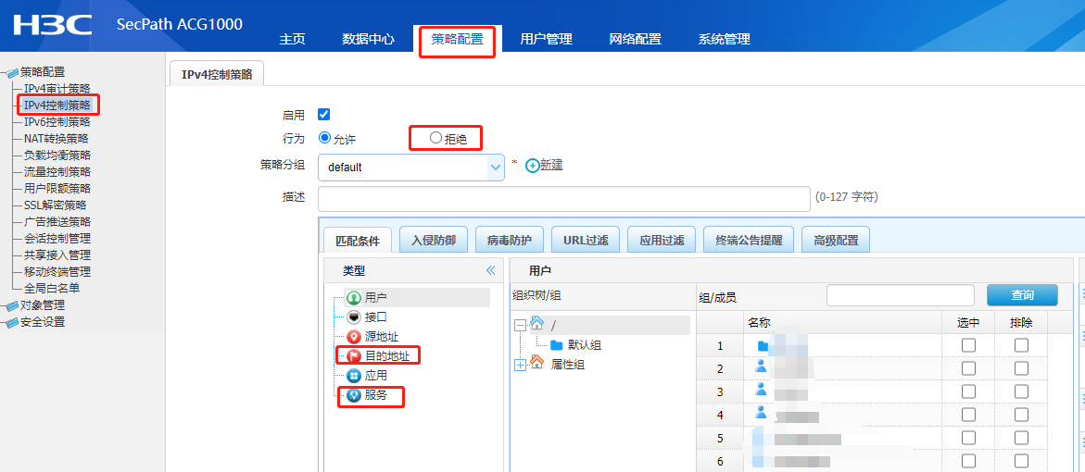1085x472 pixels.
Task: Select the 匹配条件 tab
Action: (x=358, y=241)
